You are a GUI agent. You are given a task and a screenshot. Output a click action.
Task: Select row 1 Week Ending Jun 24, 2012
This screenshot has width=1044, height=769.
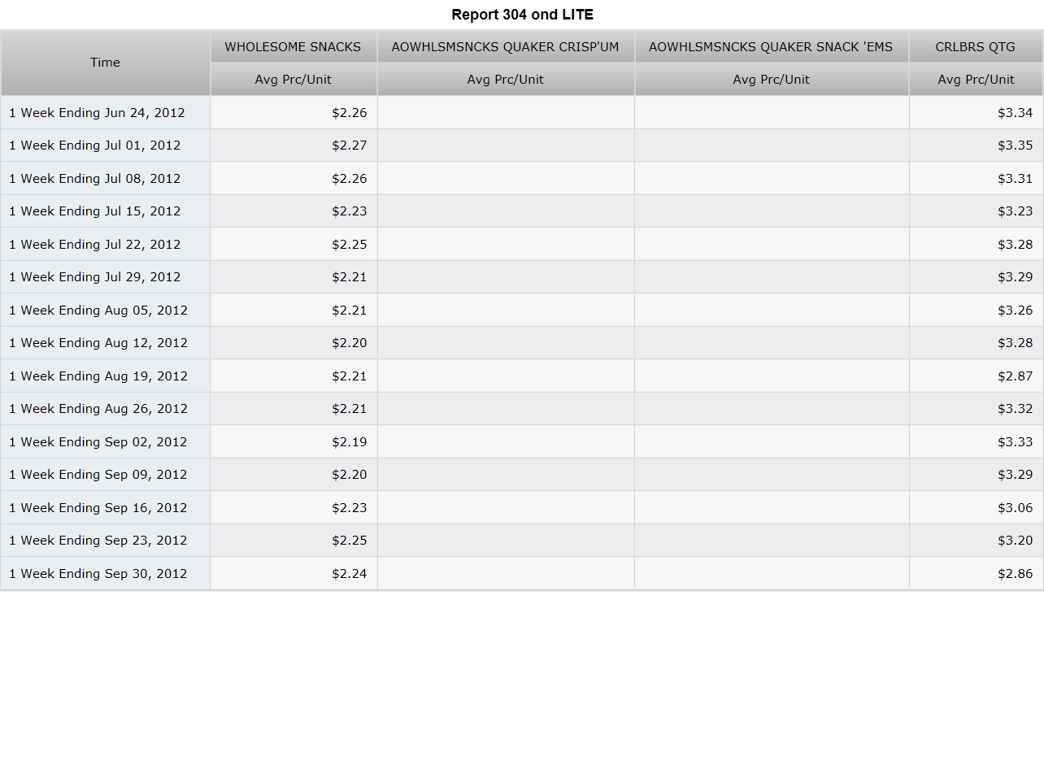(522, 113)
